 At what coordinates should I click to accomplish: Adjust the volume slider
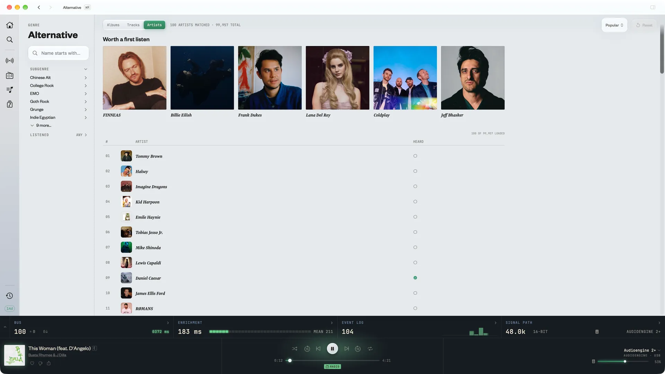tap(623, 362)
